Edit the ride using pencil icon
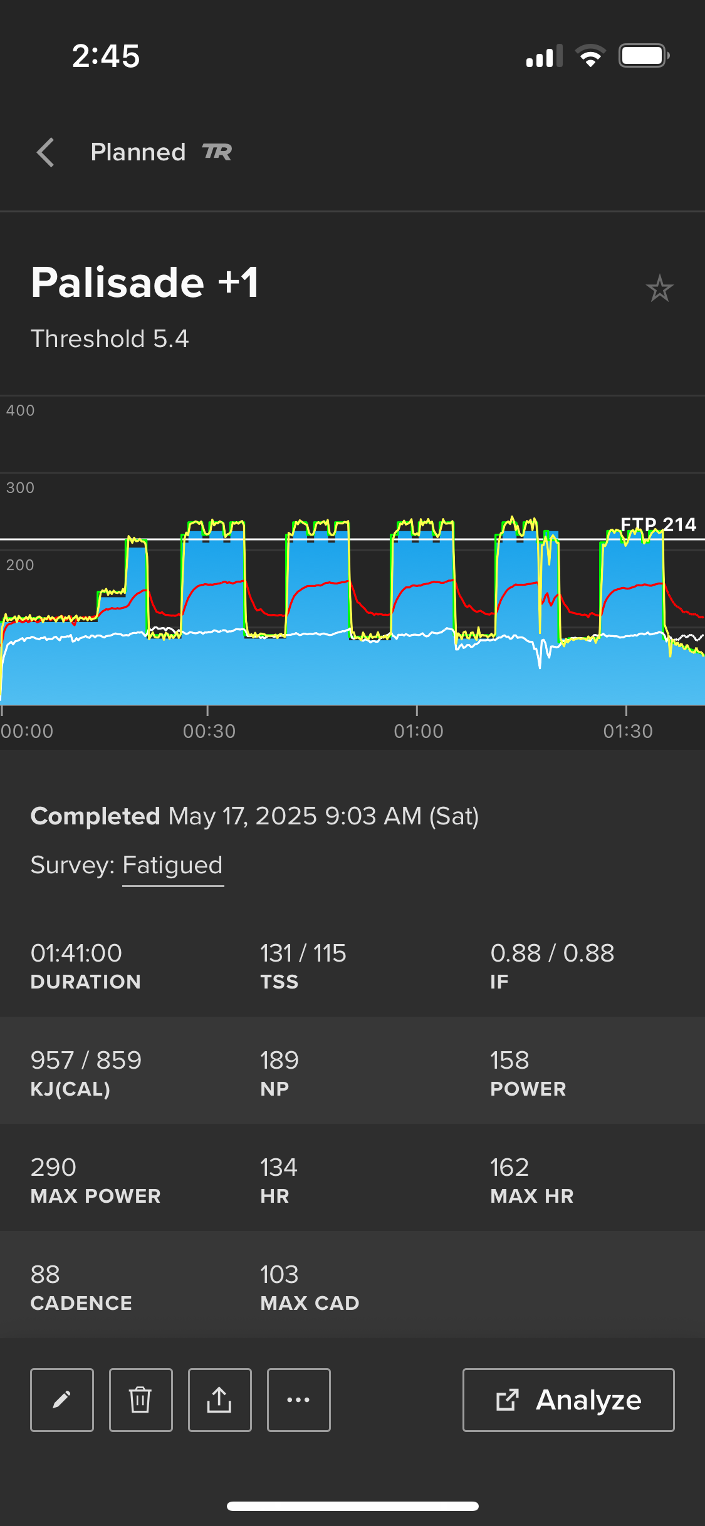Image resolution: width=705 pixels, height=1526 pixels. (x=62, y=1400)
